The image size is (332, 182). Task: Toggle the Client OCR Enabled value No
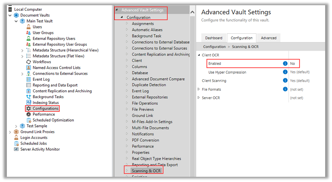292,64
